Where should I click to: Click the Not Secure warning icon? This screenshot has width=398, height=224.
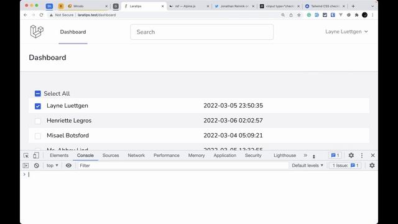tap(51, 15)
